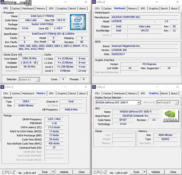Click the '16266 MBytes' memory size value
Viewport: 182px width, 175px height.
coord(26,105)
